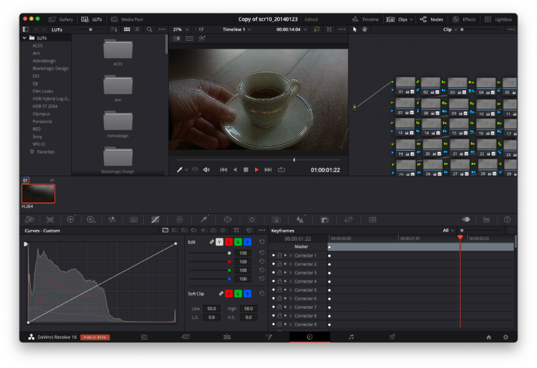The width and height of the screenshot is (537, 368).
Task: Click the Effects button in top toolbar
Action: pos(464,19)
